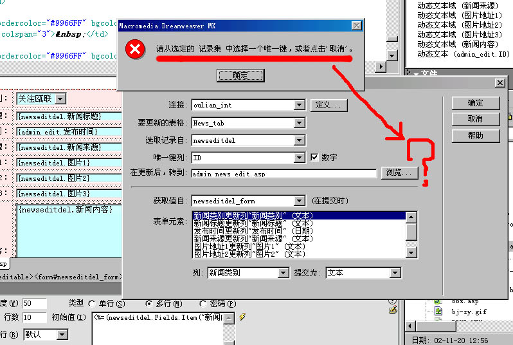Expand the 唯一键列 ID dropdown
The width and height of the screenshot is (513, 345).
pos(299,158)
